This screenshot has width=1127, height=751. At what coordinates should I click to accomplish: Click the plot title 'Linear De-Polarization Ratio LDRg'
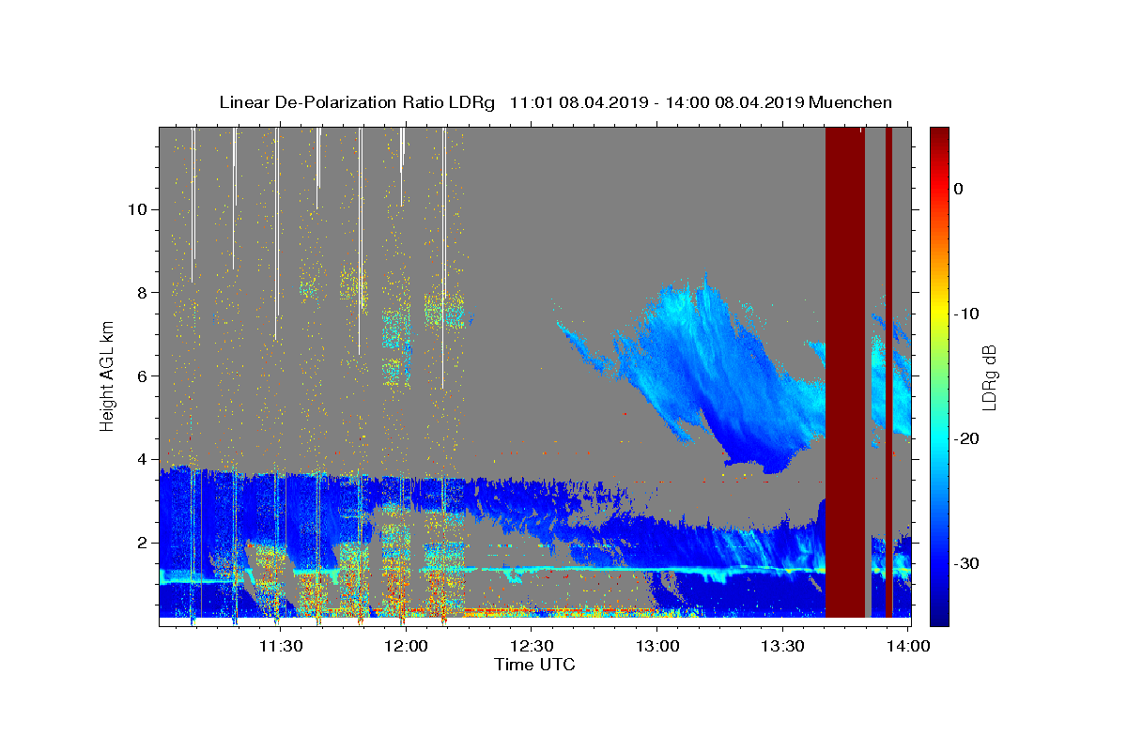357,102
